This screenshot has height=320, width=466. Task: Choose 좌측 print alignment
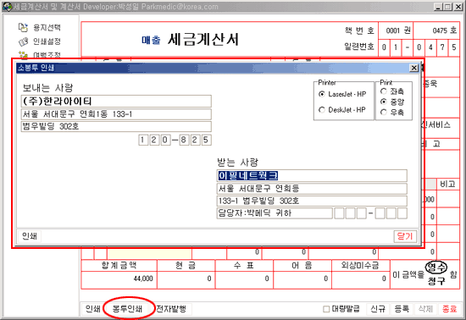(384, 91)
